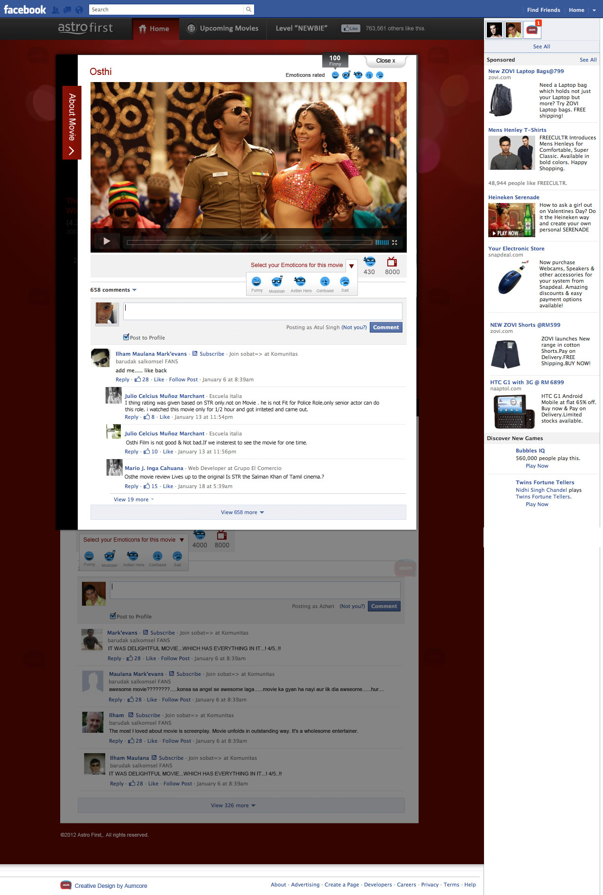603x895 pixels.
Task: Click the Action Hero emoticon in Emoticons rated row
Action: coord(358,75)
